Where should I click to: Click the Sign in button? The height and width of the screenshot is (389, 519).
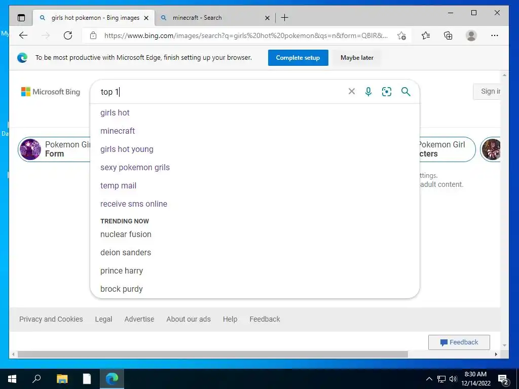pyautogui.click(x=487, y=91)
